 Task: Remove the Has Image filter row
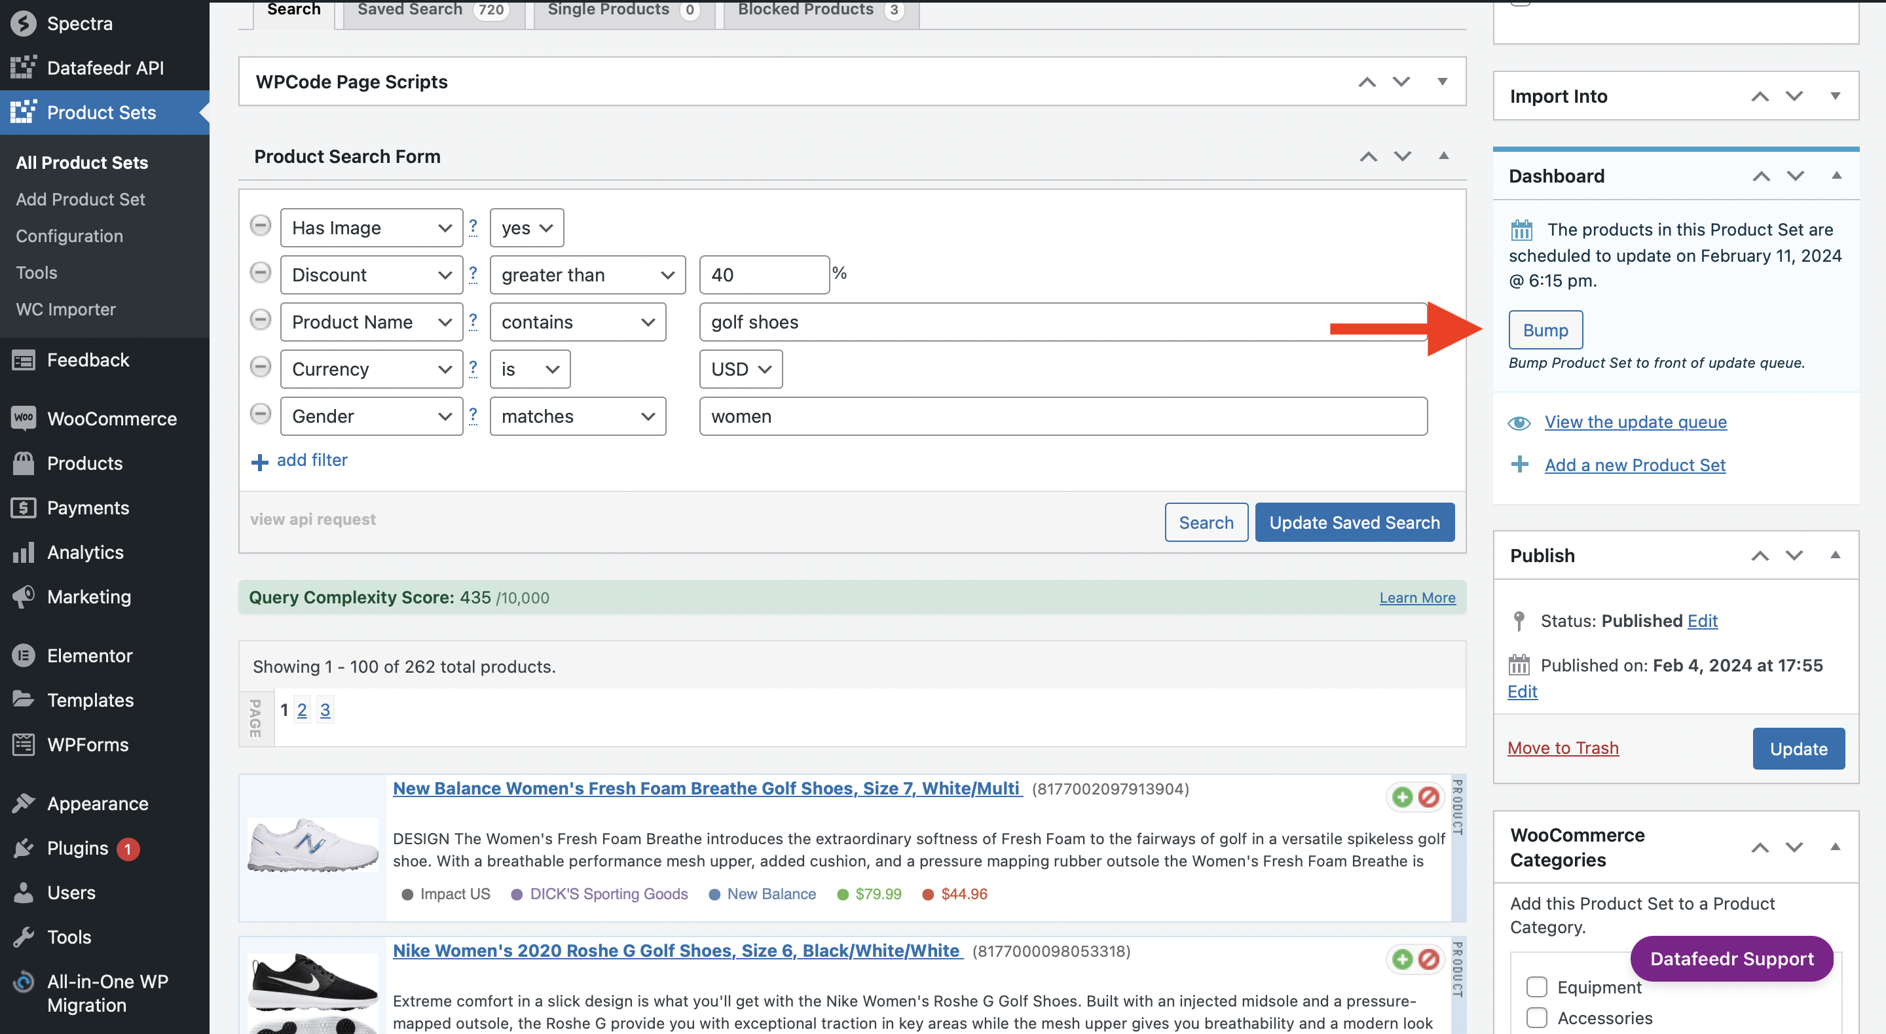tap(261, 225)
